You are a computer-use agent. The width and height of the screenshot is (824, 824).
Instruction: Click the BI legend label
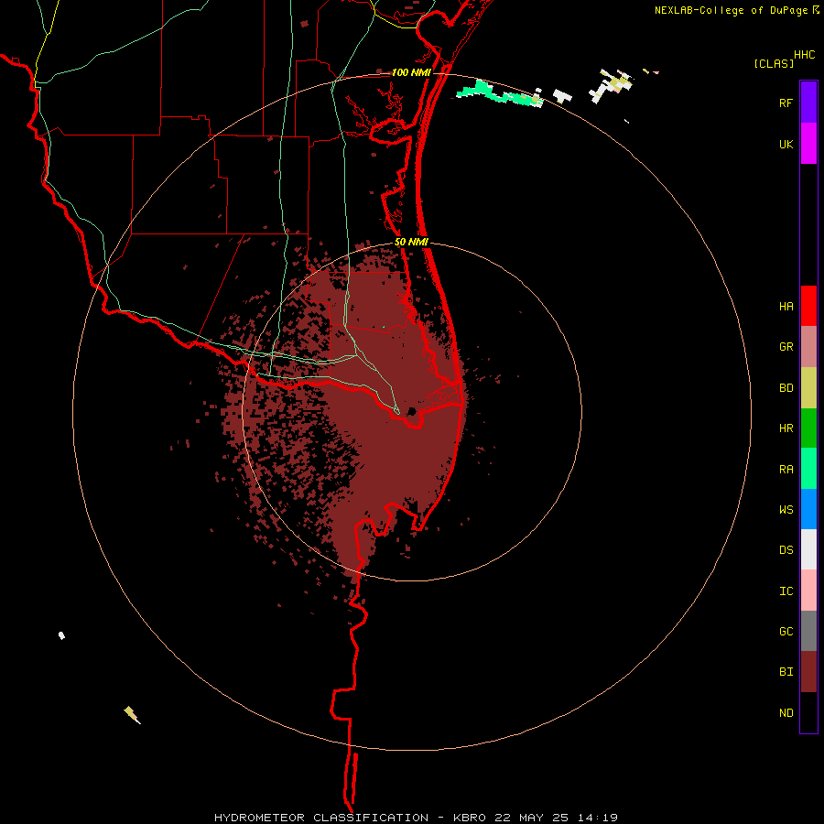[786, 672]
